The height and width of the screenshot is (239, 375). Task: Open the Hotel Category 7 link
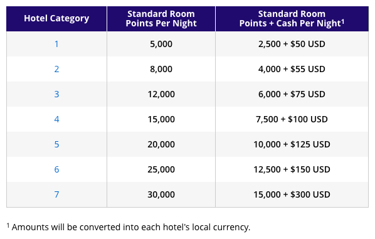[56, 194]
